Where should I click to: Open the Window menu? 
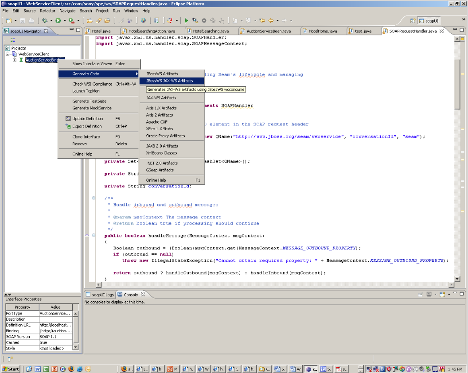(131, 11)
